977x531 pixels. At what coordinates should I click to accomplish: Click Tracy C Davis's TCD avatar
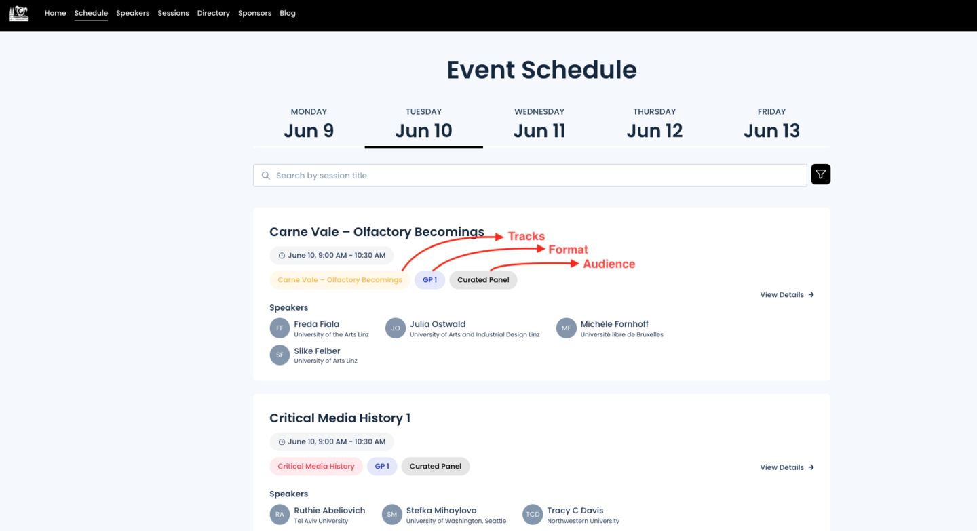tap(533, 515)
